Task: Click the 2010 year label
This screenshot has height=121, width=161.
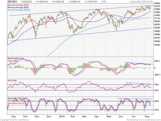Action: pyautogui.click(x=62, y=116)
